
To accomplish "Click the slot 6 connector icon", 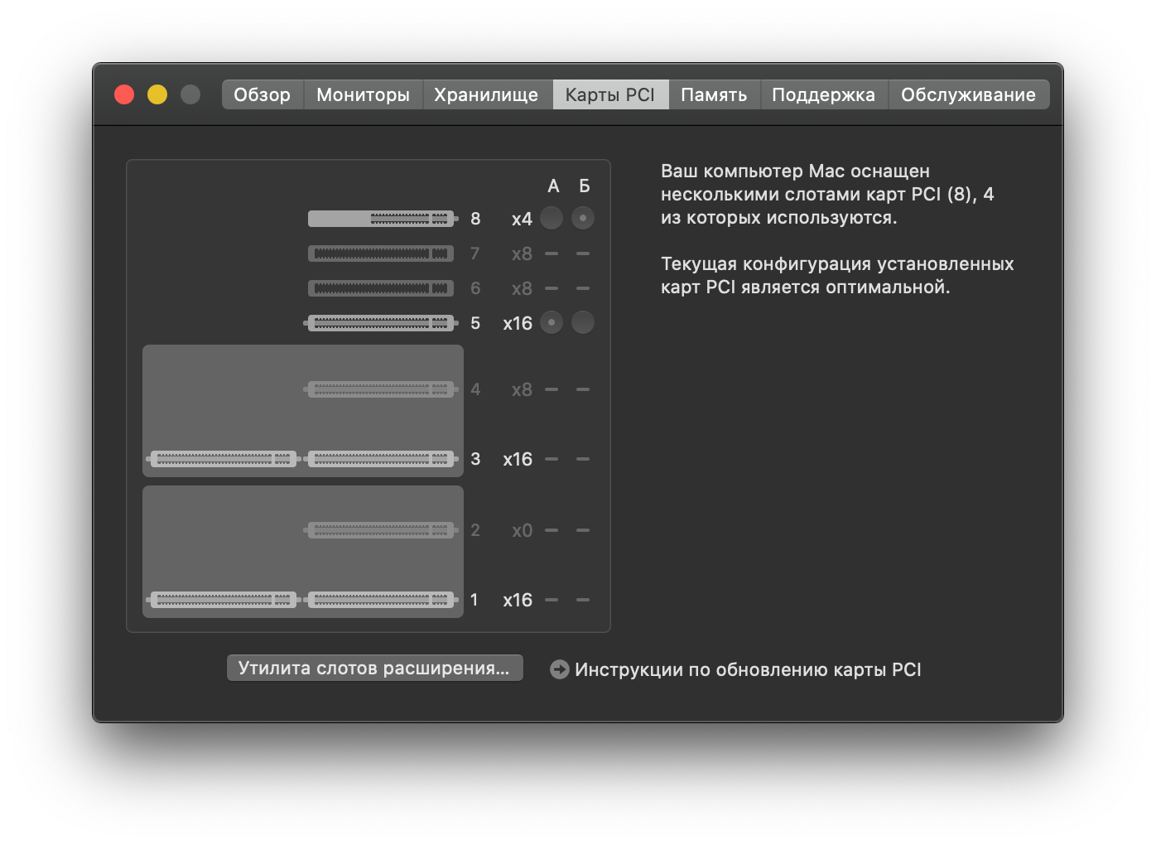I will tap(381, 288).
